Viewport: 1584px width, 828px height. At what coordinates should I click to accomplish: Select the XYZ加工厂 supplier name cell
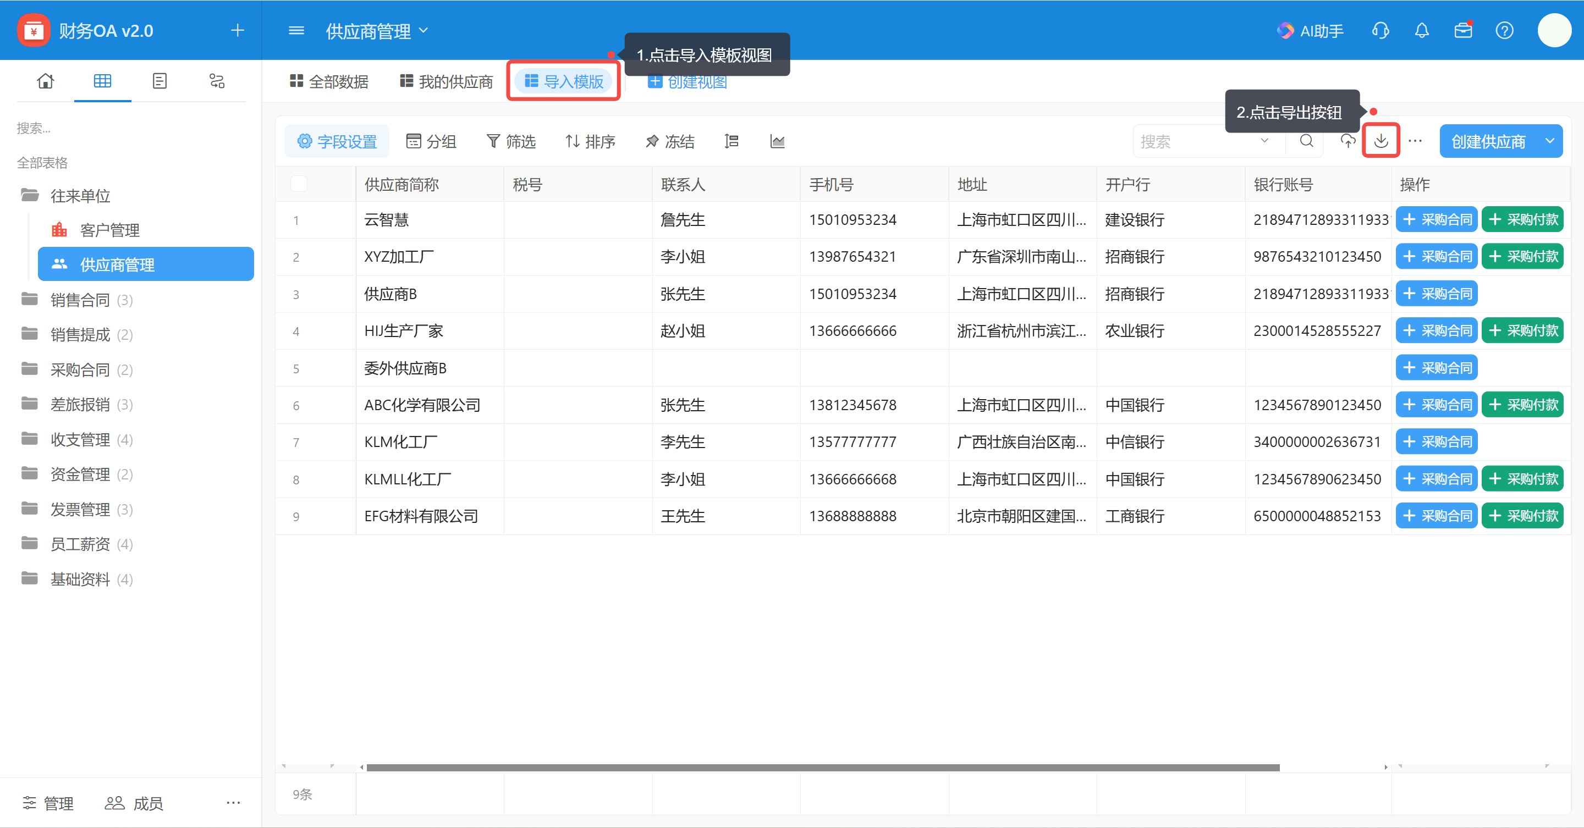coord(430,257)
